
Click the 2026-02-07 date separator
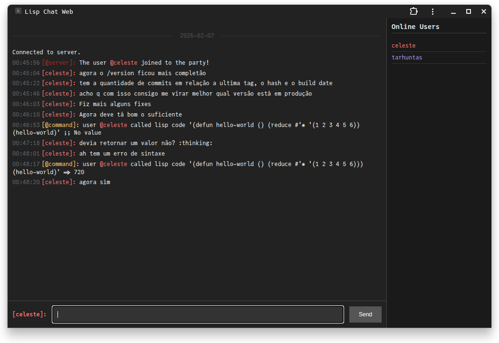point(197,36)
